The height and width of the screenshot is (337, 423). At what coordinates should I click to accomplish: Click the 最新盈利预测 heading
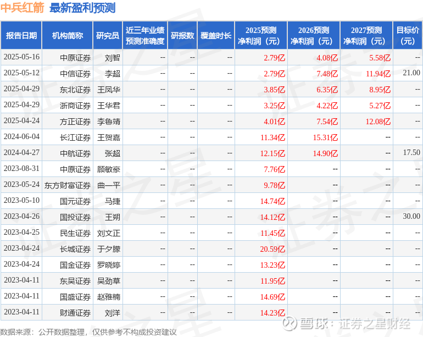click(x=82, y=8)
